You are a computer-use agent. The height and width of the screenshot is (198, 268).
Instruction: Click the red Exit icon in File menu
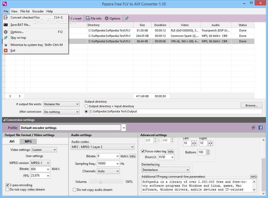[6, 51]
